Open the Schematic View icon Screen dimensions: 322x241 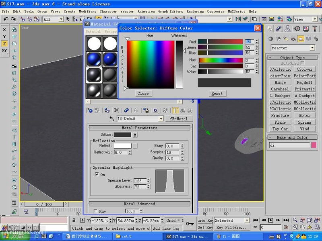(x=271, y=19)
